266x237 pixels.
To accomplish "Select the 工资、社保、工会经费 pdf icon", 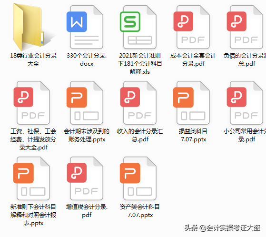I will pos(32,103).
